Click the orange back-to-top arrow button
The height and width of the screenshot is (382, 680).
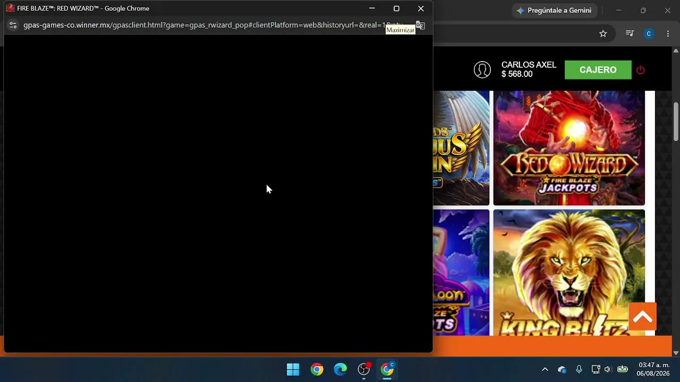[x=642, y=317]
